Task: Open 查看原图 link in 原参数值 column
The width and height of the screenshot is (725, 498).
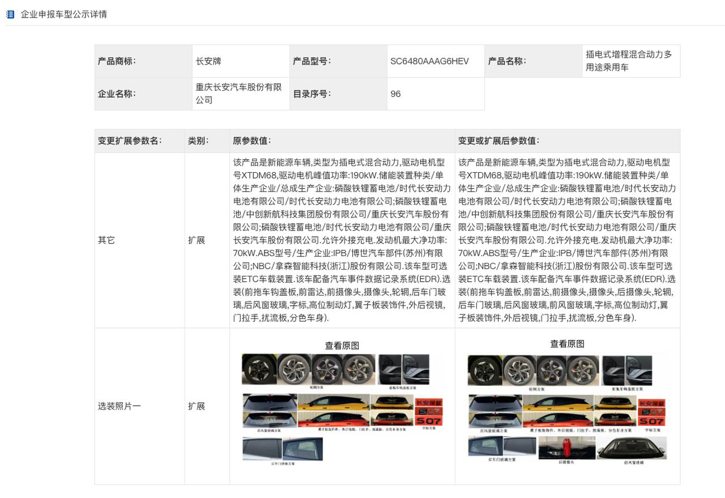Action: click(342, 345)
